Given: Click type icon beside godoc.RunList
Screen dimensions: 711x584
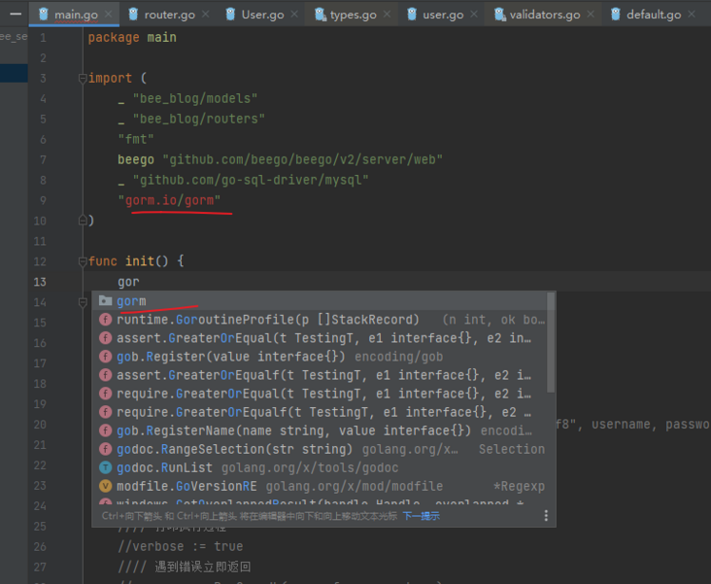Looking at the screenshot, I should (x=105, y=467).
